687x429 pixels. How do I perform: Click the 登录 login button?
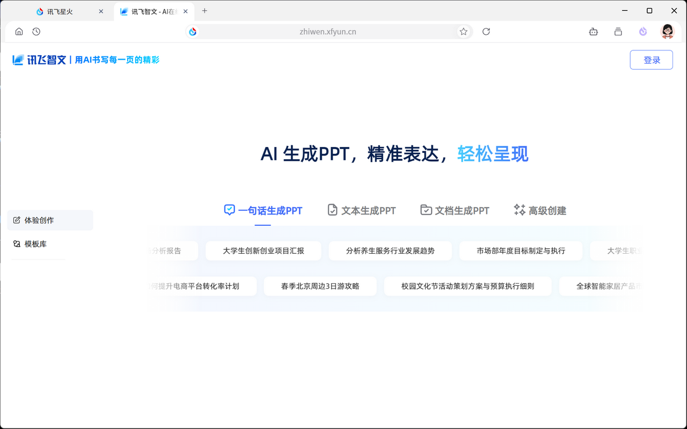tap(651, 60)
